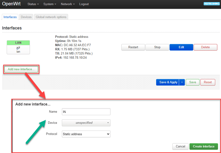Image resolution: width=221 pixels, height=153 pixels.
Task: Open the Status menu
Action: point(33,4)
